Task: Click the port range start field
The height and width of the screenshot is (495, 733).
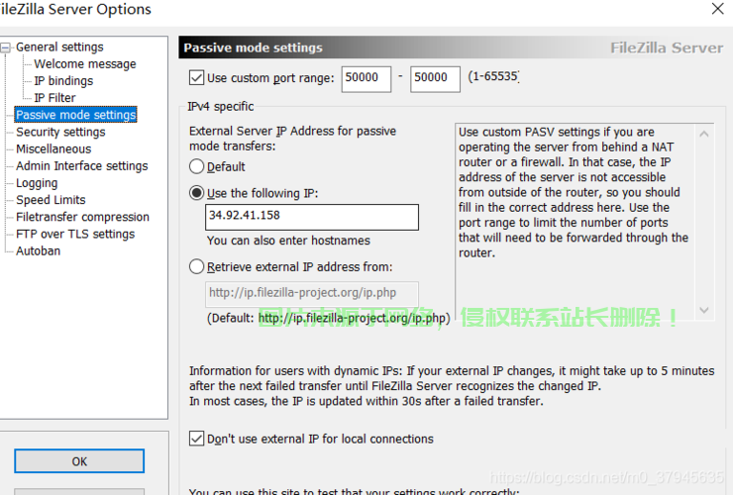Action: coord(366,78)
